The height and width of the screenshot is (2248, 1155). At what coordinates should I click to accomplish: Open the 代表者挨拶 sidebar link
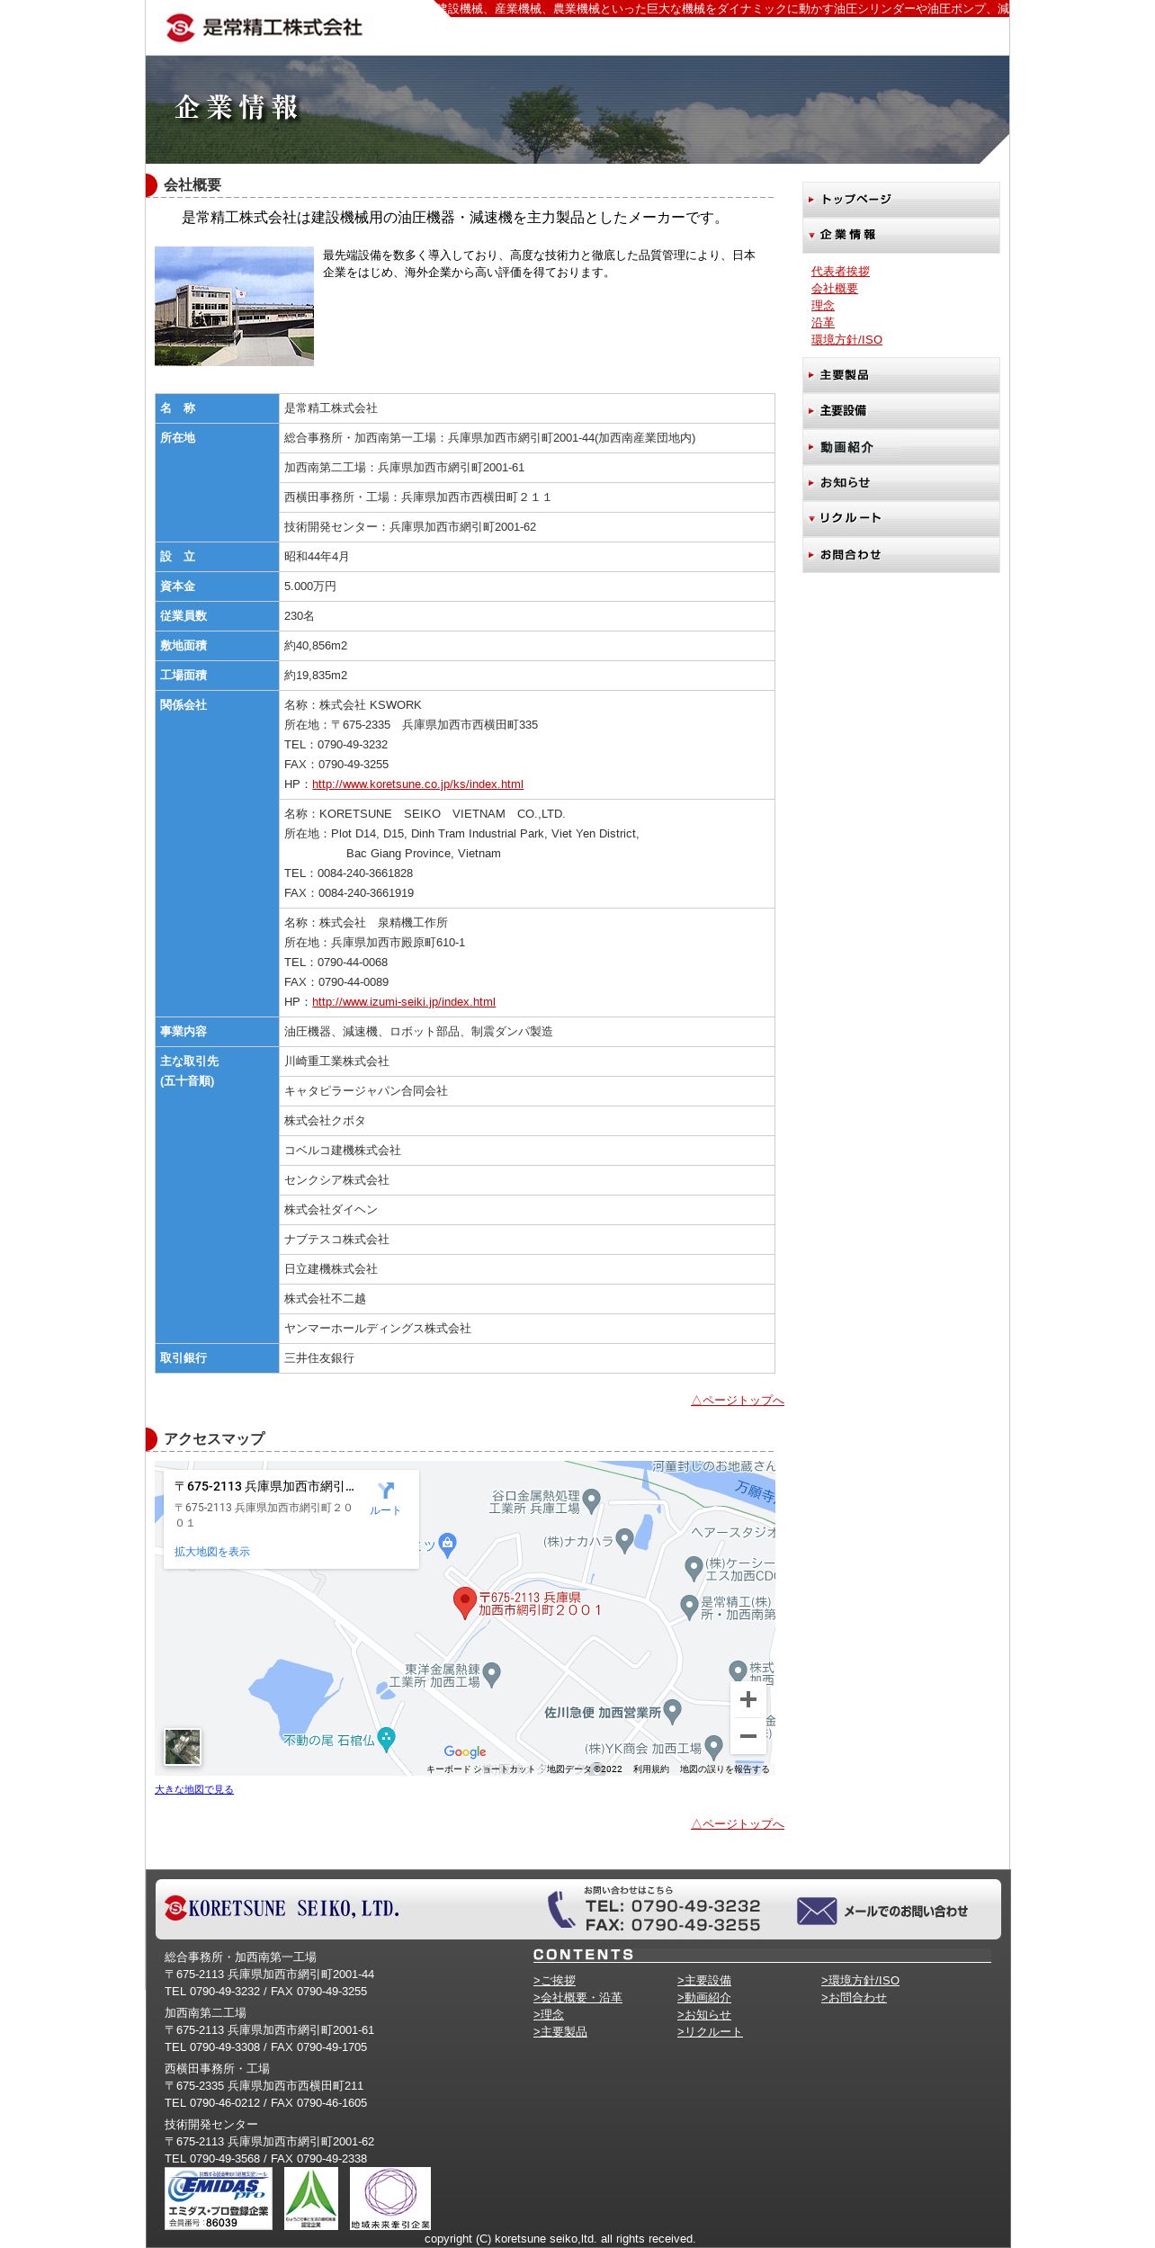click(x=840, y=271)
